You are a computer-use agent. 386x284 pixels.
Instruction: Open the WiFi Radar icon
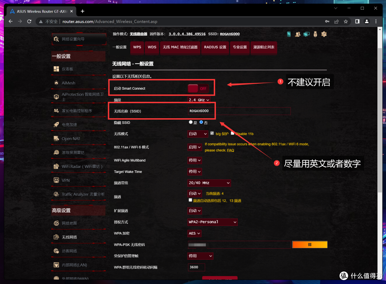[x=56, y=166]
